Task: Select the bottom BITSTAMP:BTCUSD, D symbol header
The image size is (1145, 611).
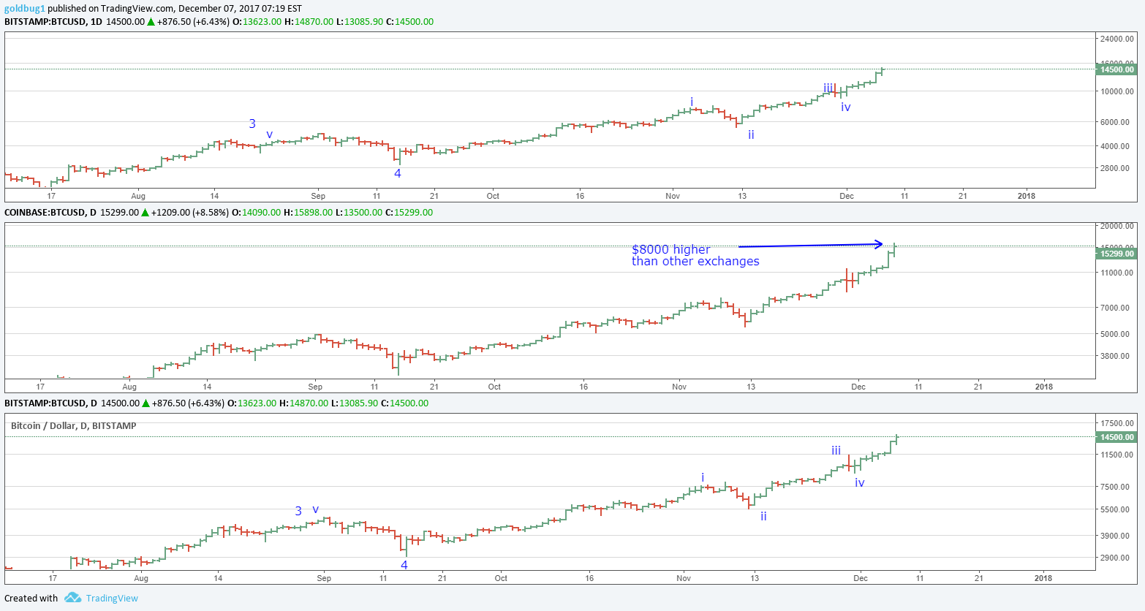Action: tap(51, 403)
